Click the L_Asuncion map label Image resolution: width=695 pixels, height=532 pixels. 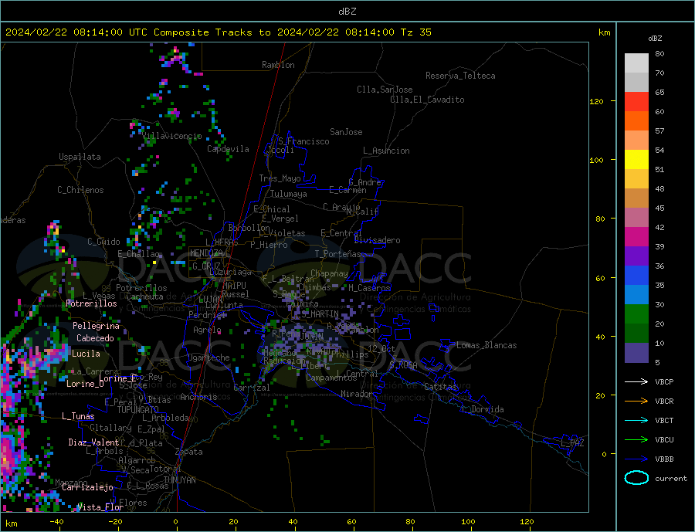pos(386,151)
